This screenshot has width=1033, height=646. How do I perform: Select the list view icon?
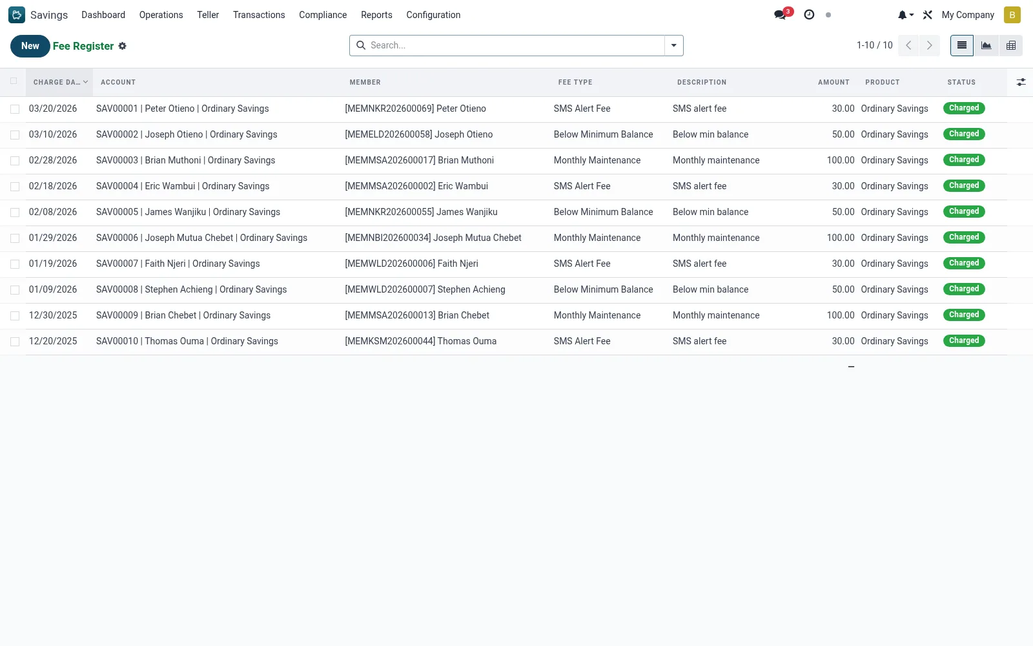point(962,45)
